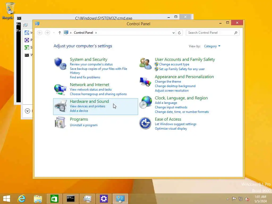Open Change input methods
272x204 pixels.
tap(171, 107)
